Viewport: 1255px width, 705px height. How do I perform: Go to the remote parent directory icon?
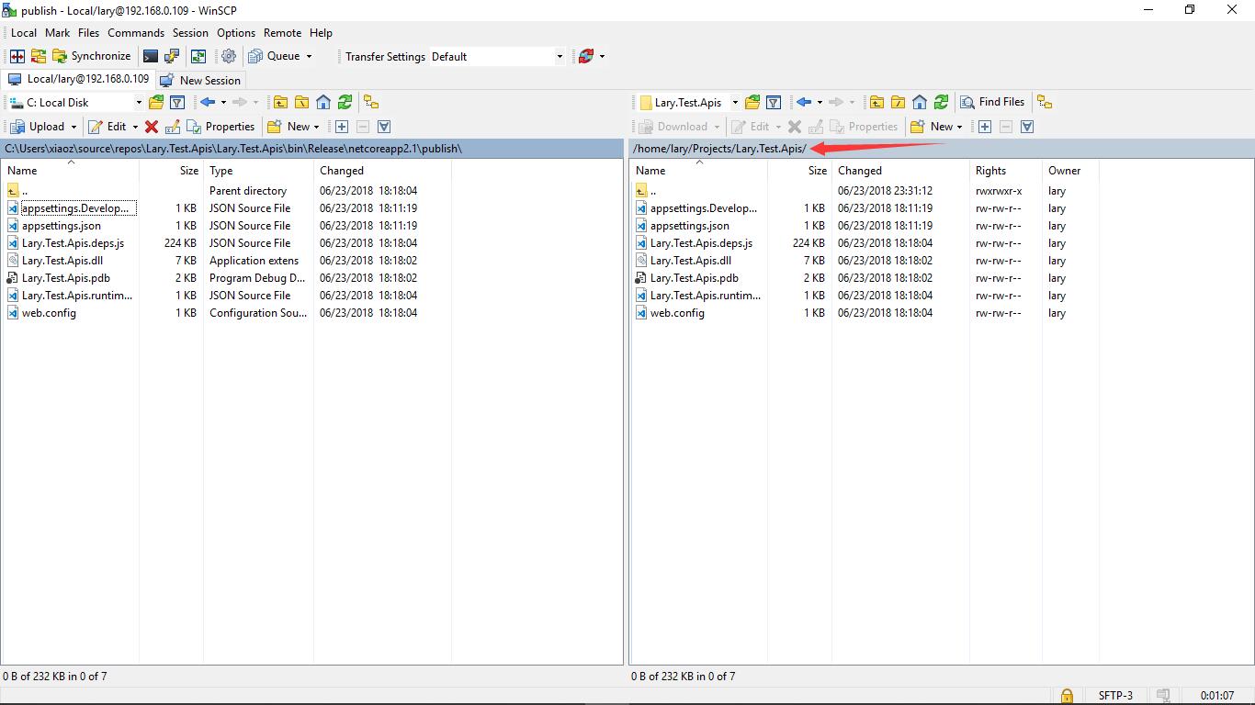point(876,102)
